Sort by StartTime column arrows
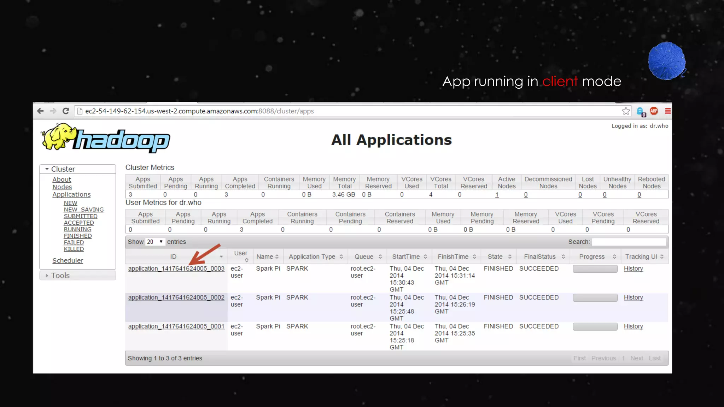Viewport: 724px width, 407px height. (x=425, y=257)
